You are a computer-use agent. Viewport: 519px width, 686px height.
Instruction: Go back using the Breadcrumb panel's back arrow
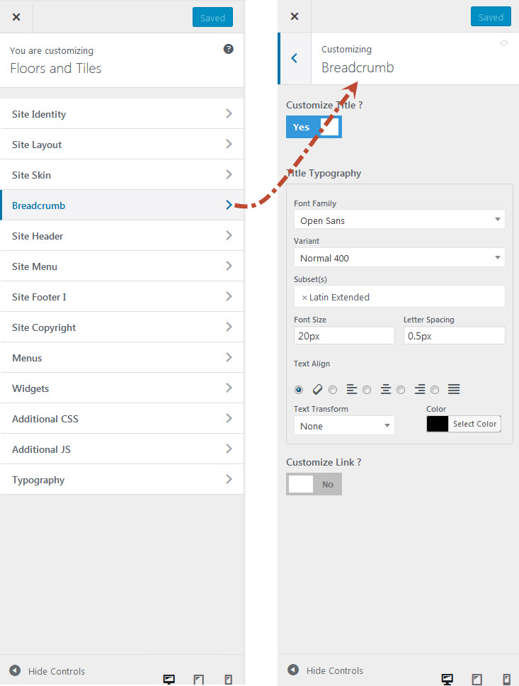point(295,58)
